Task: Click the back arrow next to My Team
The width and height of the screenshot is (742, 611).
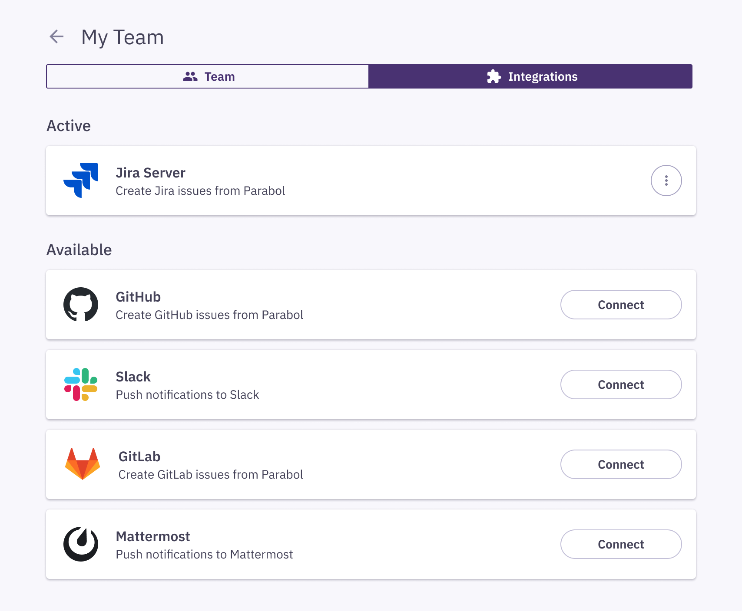Action: tap(56, 37)
